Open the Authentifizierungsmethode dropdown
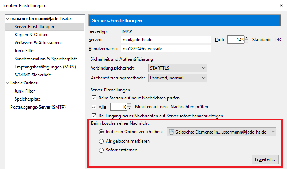The height and width of the screenshot is (169, 287). tap(177, 78)
